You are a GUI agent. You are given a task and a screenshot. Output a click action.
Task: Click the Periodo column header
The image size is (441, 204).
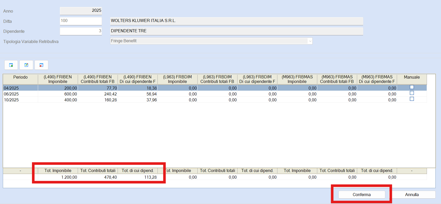(x=20, y=79)
